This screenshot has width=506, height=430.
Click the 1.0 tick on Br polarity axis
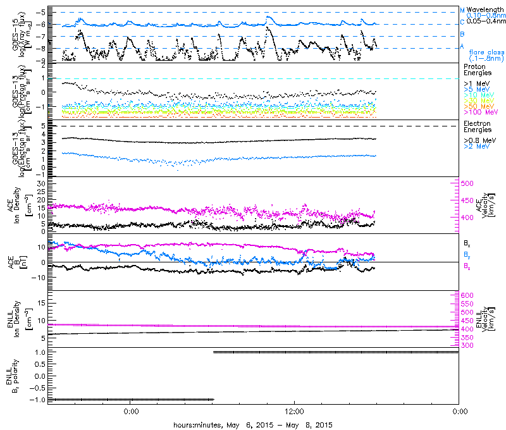click(x=40, y=352)
